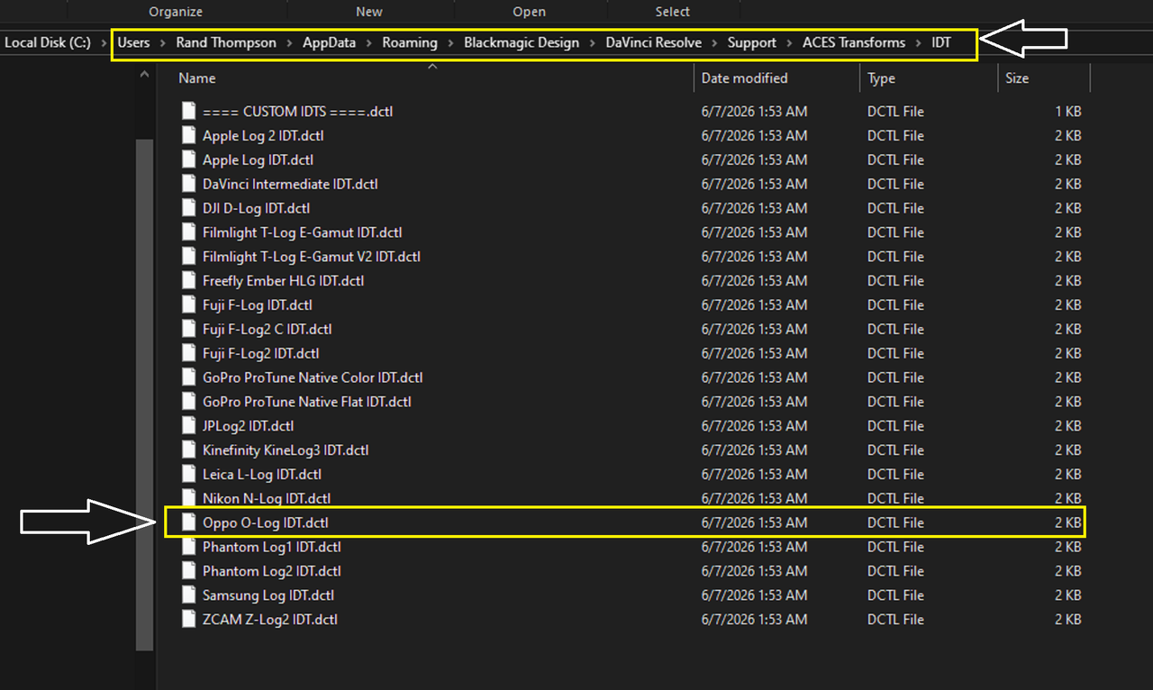Click file icon of Fuji F-Log IDT.dctl
1153x690 pixels.
(188, 304)
